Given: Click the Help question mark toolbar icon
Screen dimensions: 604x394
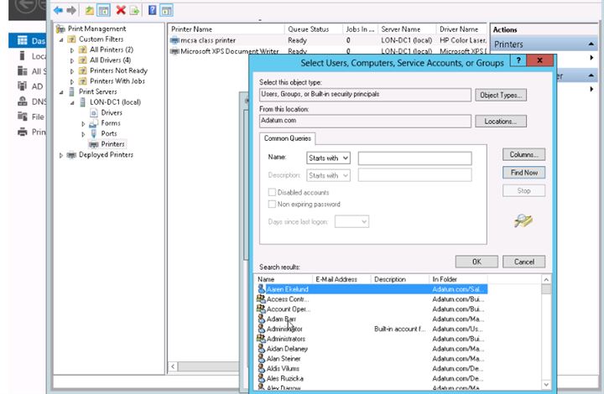Looking at the screenshot, I should 153,10.
